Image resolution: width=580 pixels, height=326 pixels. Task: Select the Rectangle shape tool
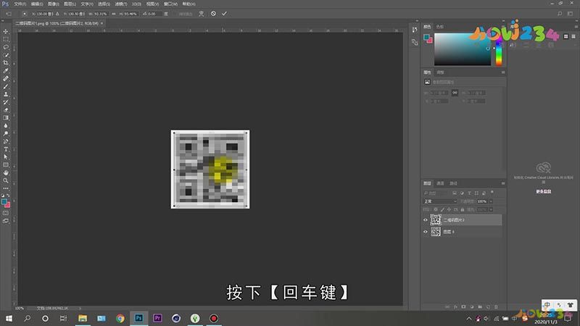pos(6,165)
